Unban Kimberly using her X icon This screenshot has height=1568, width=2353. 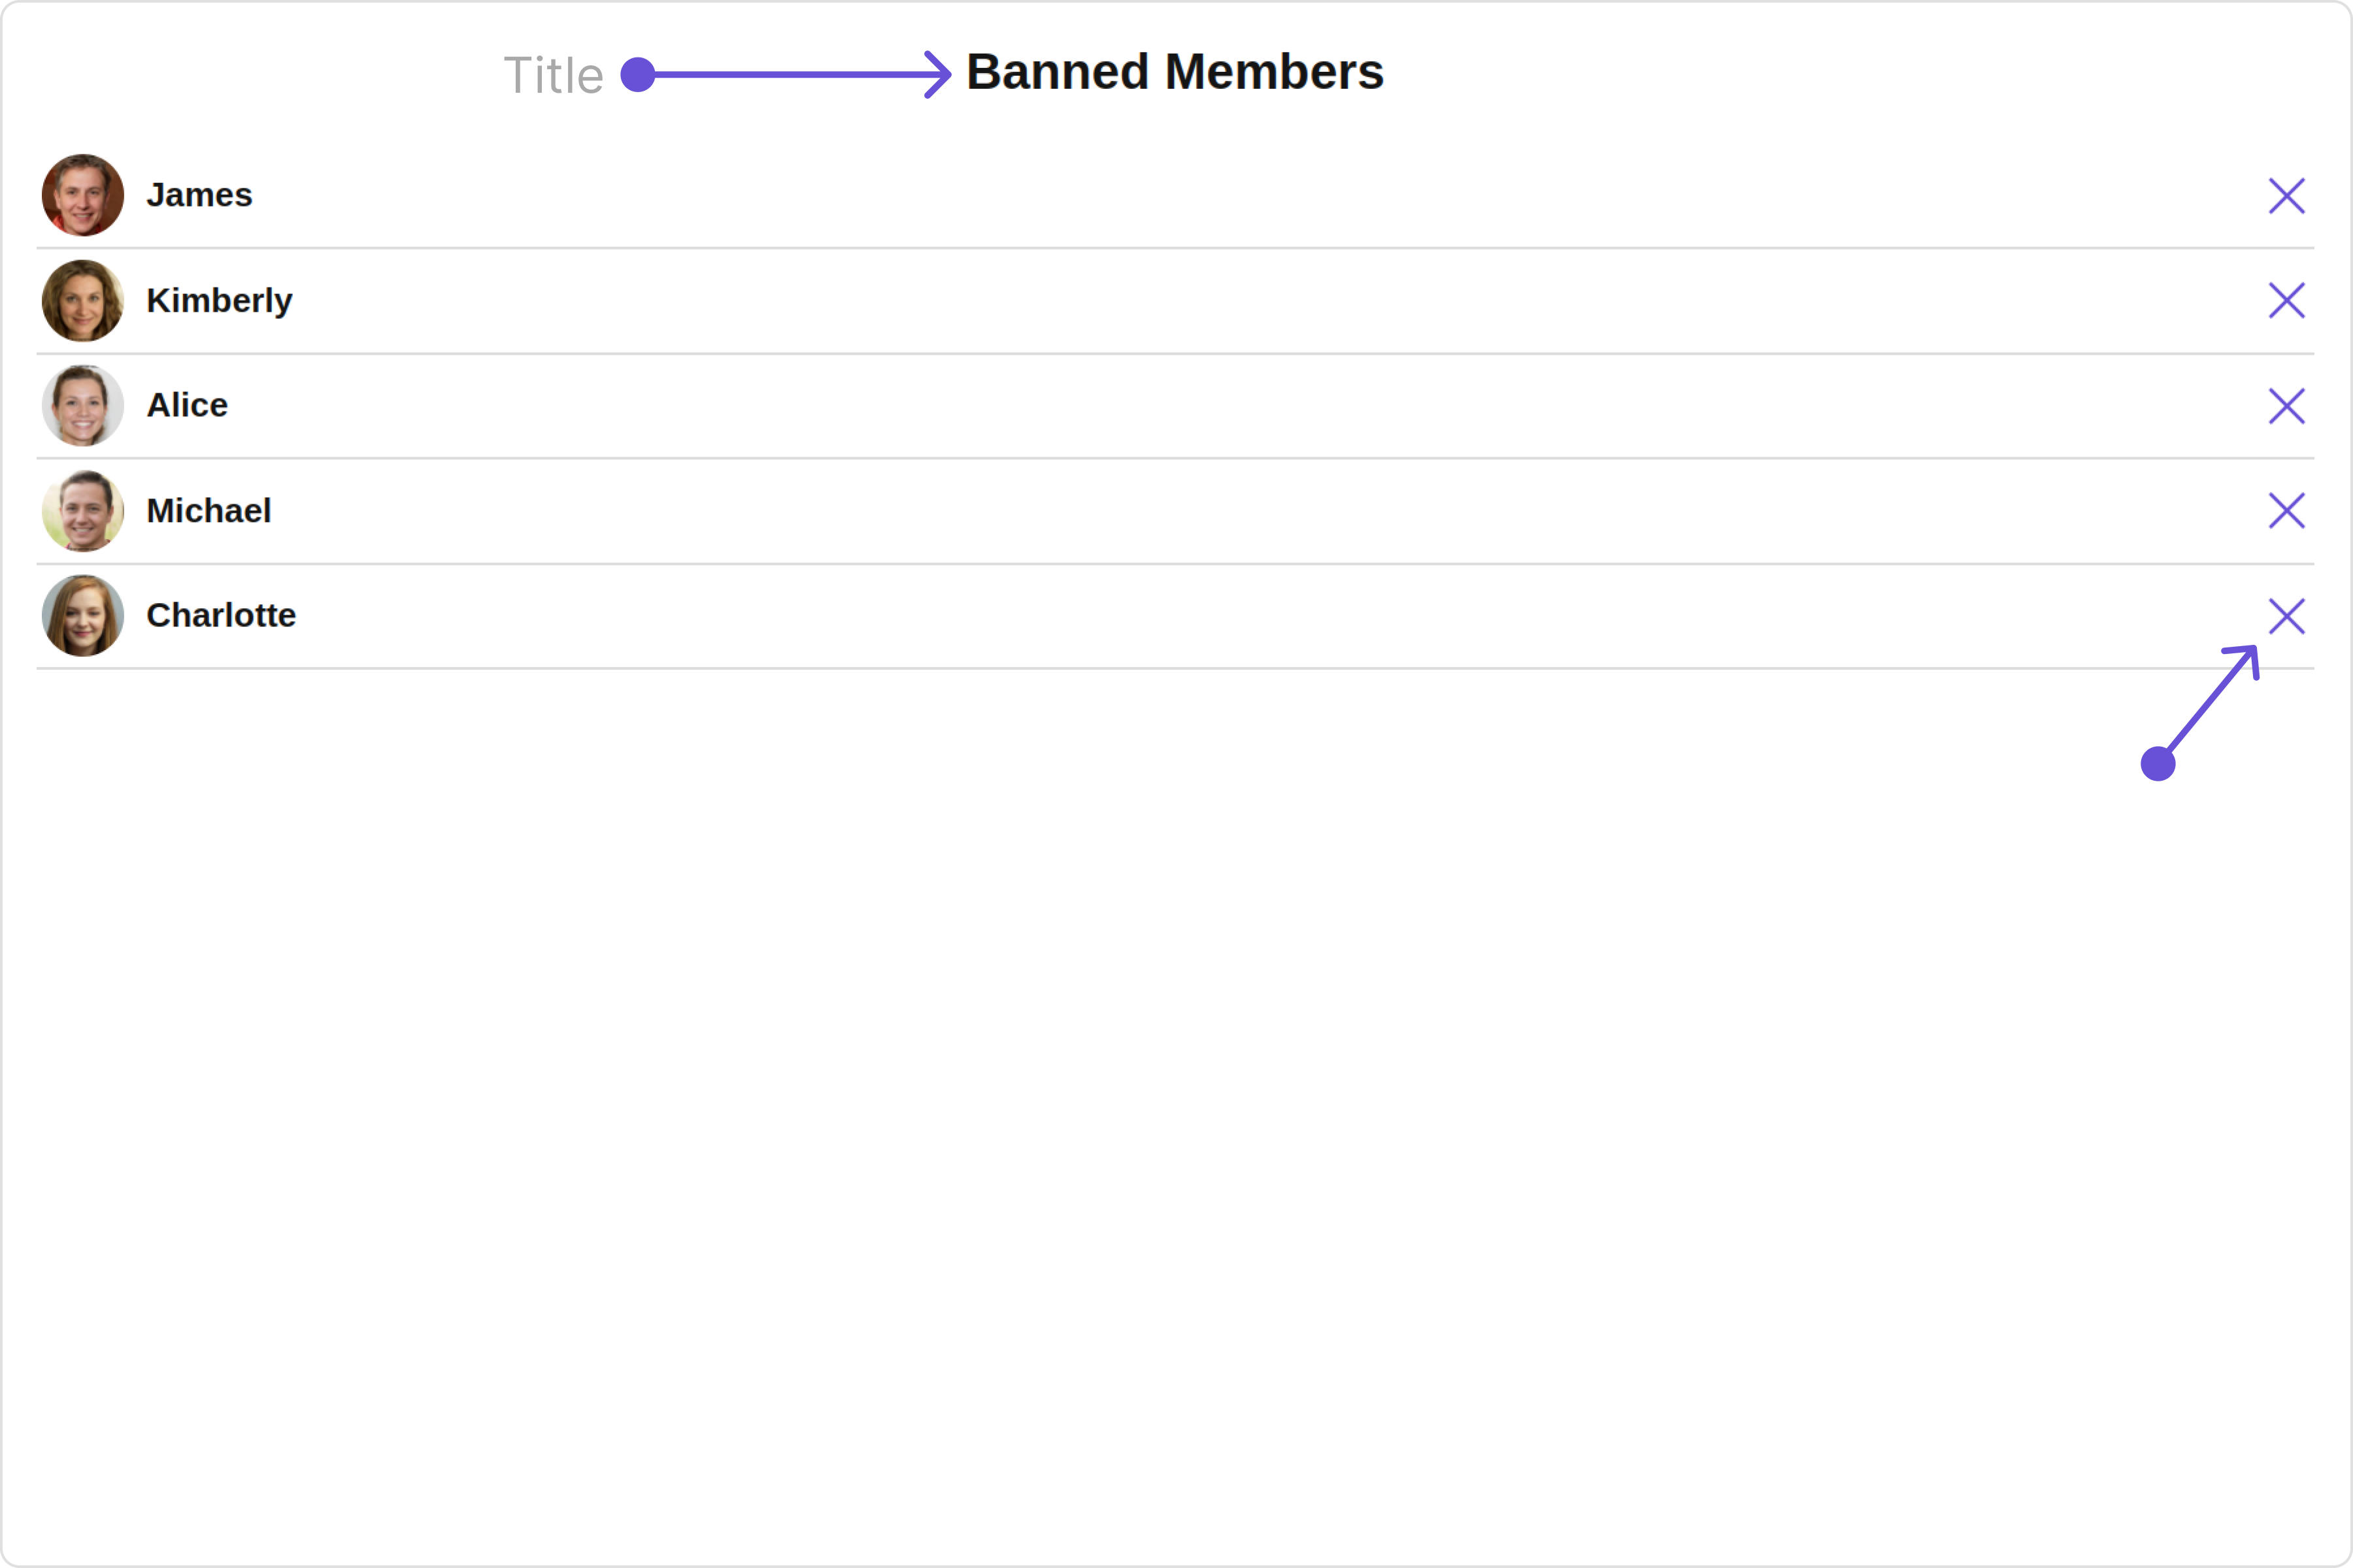(2286, 300)
